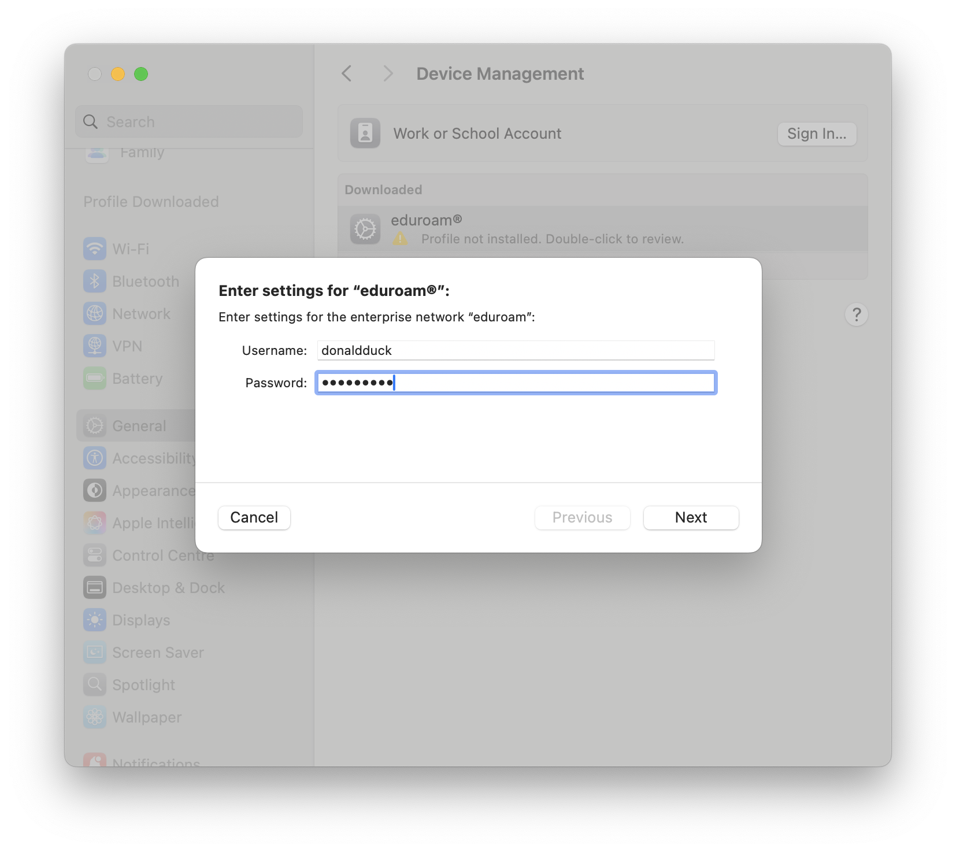Screen dimensions: 956x852
Task: Open Desktop & Dock settings
Action: pyautogui.click(x=168, y=588)
